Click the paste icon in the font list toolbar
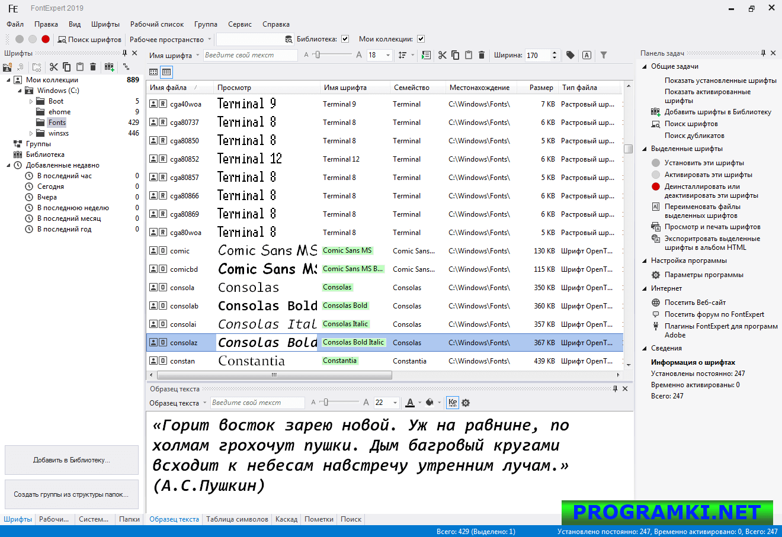 point(469,55)
